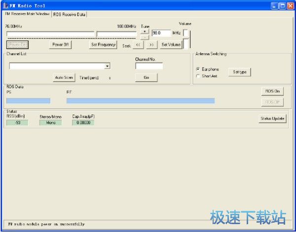The width and height of the screenshot is (296, 232).
Task: Seek forward with the >> button
Action: (x=151, y=45)
